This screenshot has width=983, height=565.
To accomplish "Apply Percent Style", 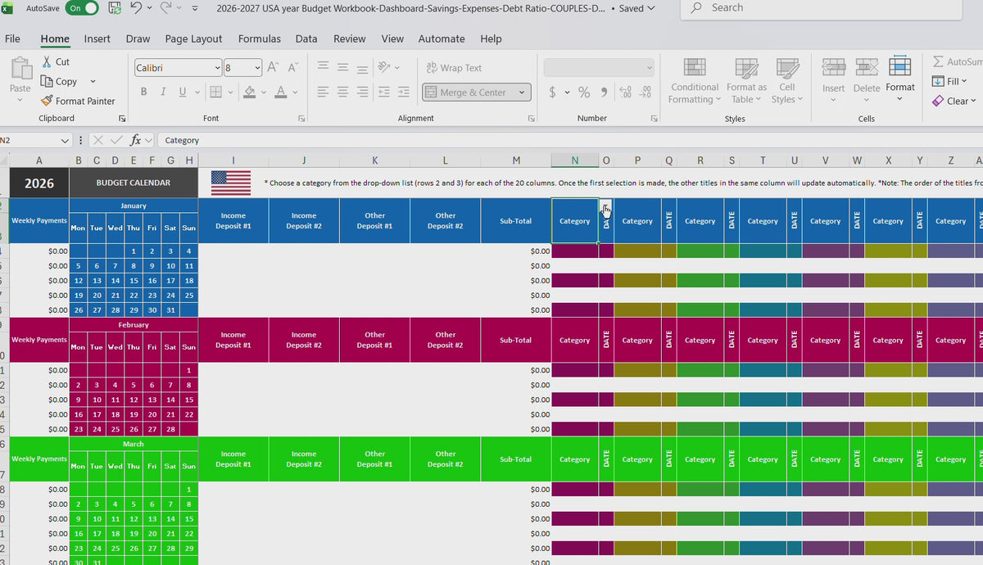I will pos(584,93).
